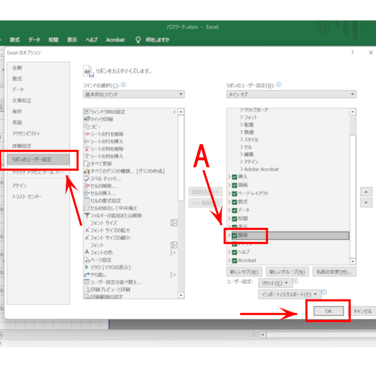Click OK to confirm the options

[x=328, y=311]
